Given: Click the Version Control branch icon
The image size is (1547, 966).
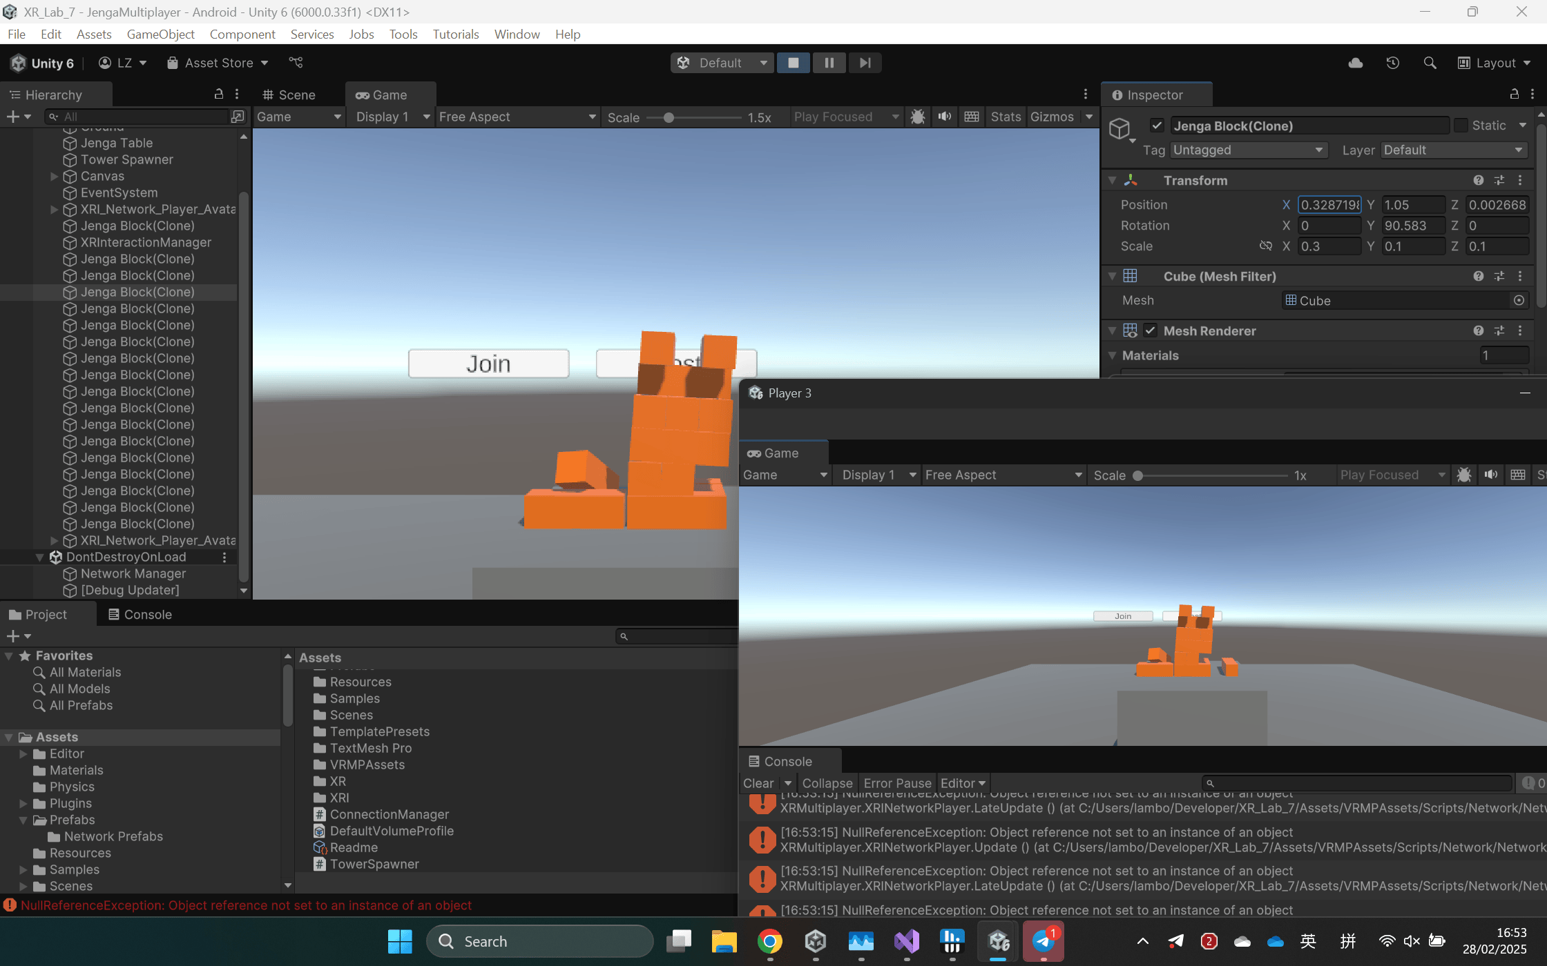Looking at the screenshot, I should (x=296, y=63).
